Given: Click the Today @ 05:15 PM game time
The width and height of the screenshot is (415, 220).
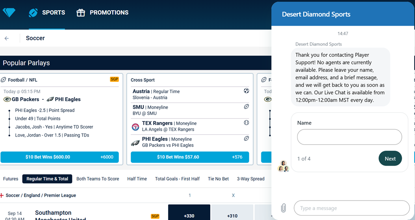Looking at the screenshot, I should (22, 91).
